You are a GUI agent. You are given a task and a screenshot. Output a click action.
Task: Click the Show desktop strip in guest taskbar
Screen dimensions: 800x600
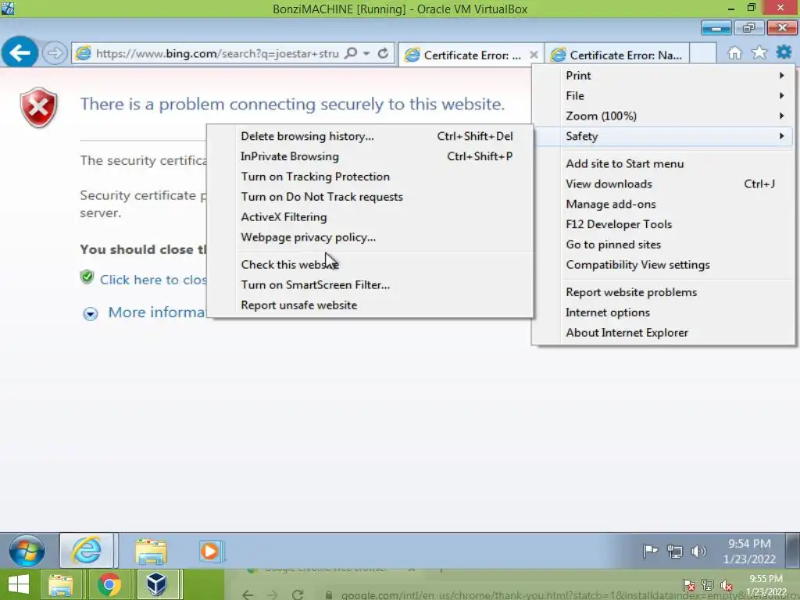coord(792,551)
